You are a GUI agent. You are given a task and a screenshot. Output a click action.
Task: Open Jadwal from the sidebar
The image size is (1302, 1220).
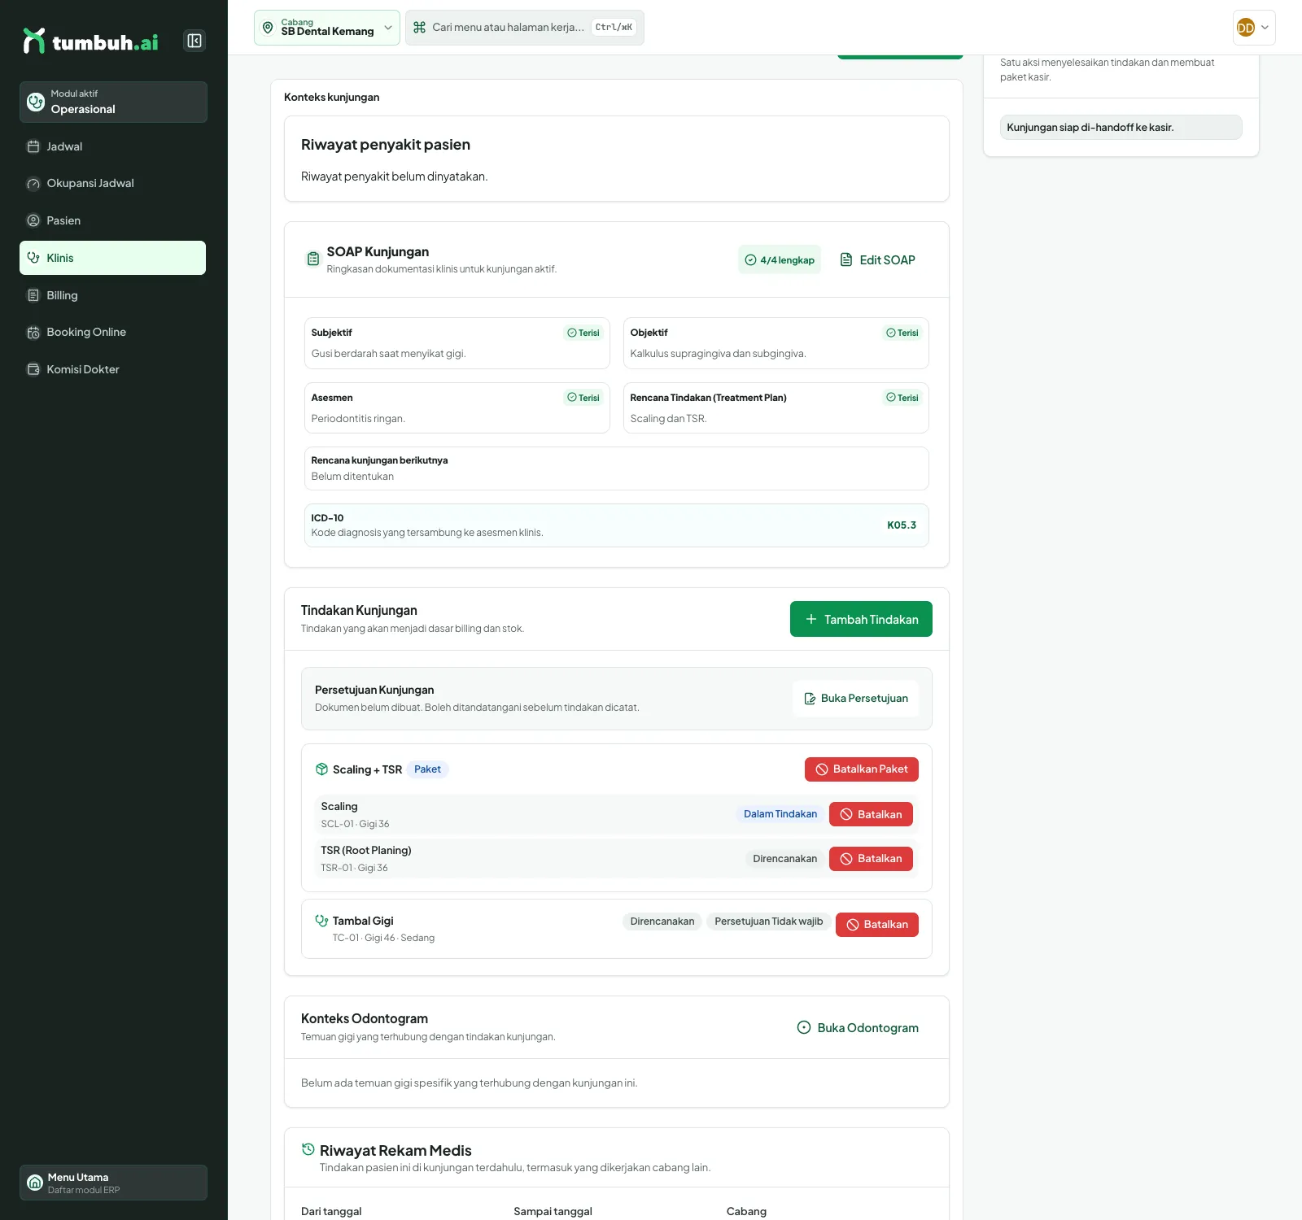pyautogui.click(x=112, y=146)
